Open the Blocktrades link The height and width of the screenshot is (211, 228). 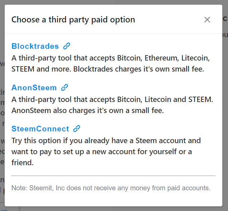click(x=35, y=46)
